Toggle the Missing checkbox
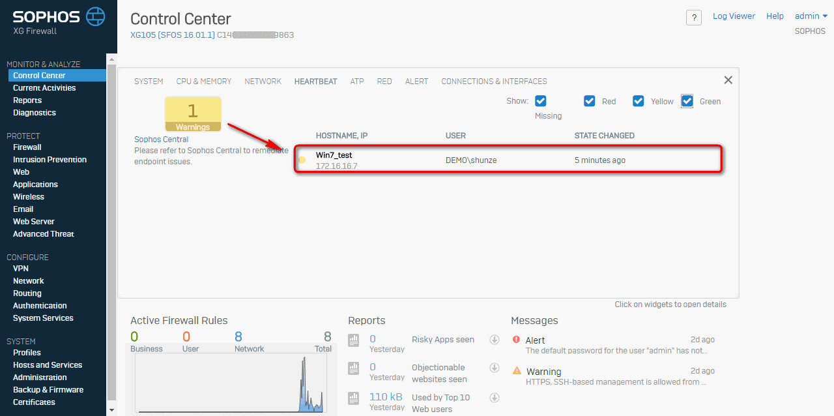 541,100
